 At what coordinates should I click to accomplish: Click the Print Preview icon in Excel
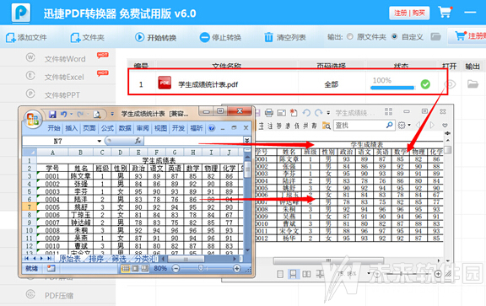[97, 115]
